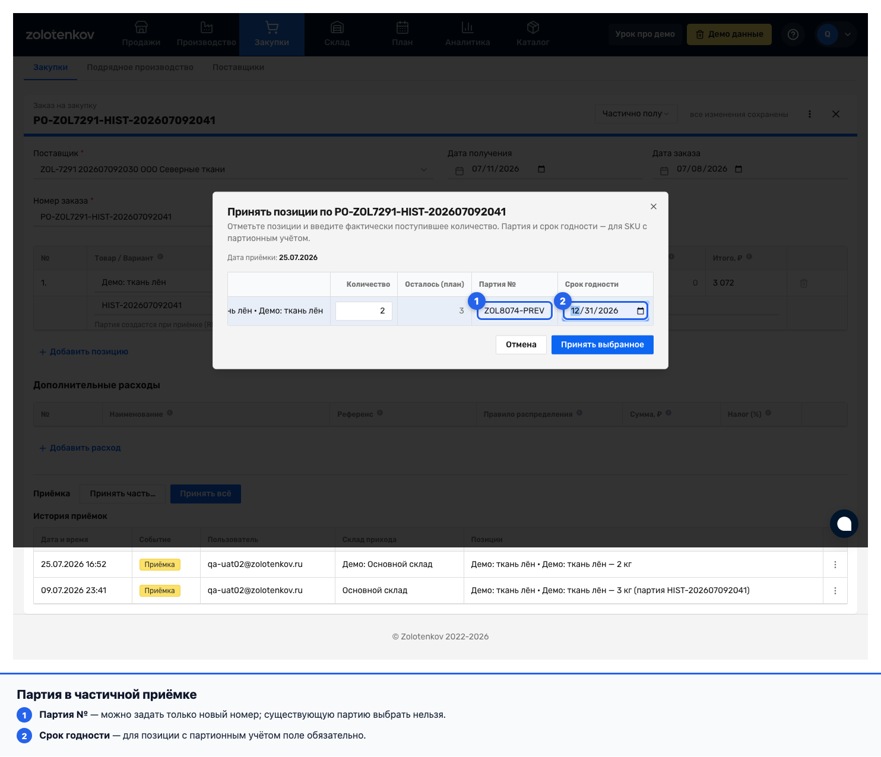Image resolution: width=881 pixels, height=757 pixels.
Task: Open three-dot menu for 25.07.2026 receipt
Action: [835, 565]
